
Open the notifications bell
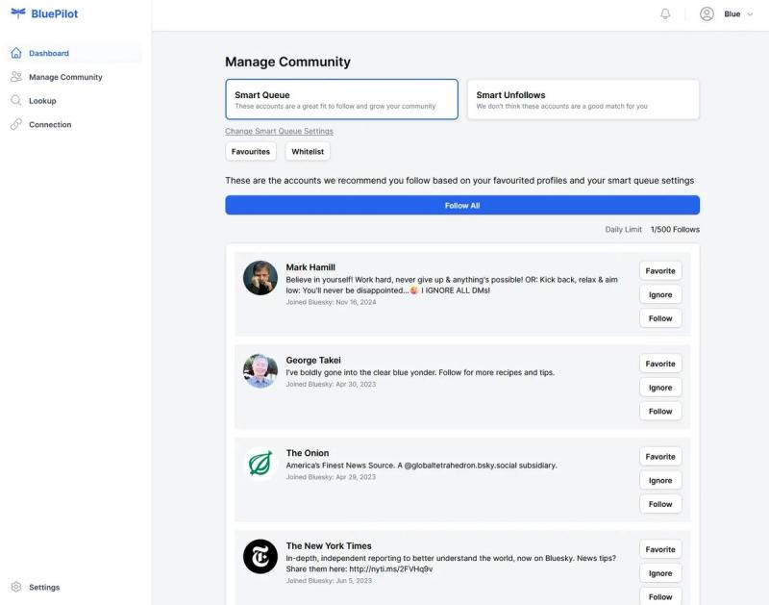tap(665, 13)
